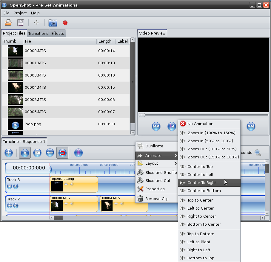Open the File menu
Image resolution: width=271 pixels, height=262 pixels.
coord(6,13)
